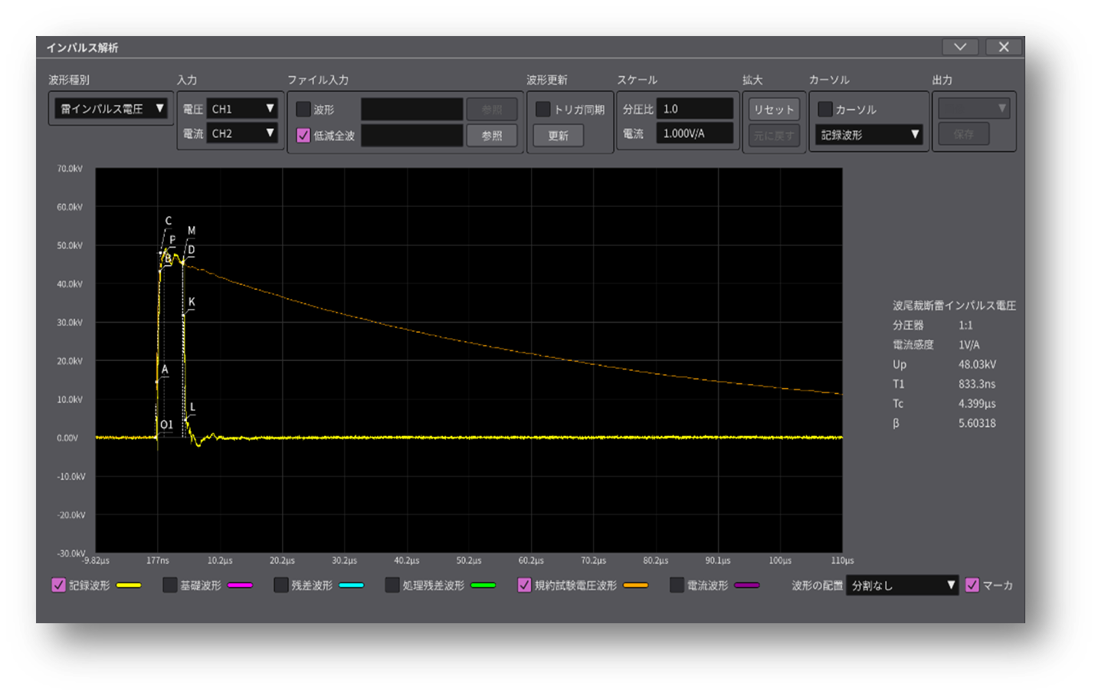Open the 出力 dropdown
The width and height of the screenshot is (1098, 696).
click(974, 109)
